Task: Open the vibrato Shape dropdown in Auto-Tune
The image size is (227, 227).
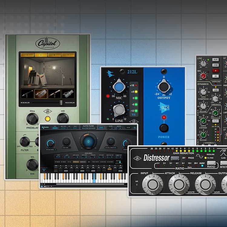Action: point(60,157)
